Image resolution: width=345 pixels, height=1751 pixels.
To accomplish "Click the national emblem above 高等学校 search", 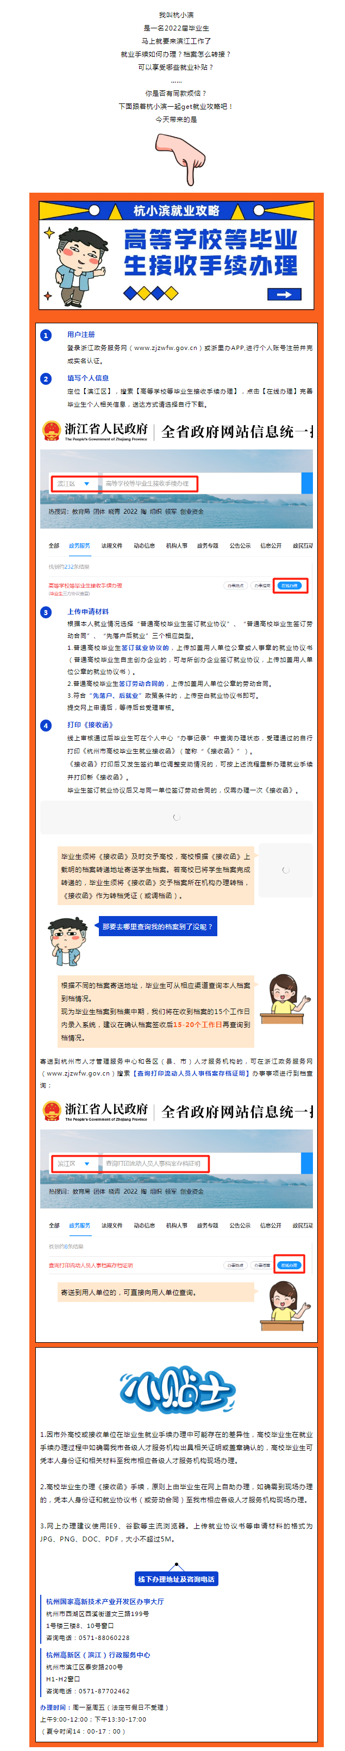I will (51, 431).
